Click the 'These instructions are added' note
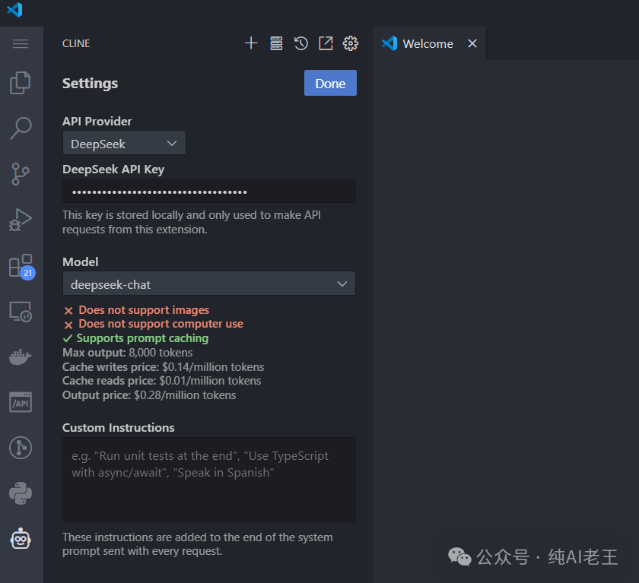 click(198, 544)
